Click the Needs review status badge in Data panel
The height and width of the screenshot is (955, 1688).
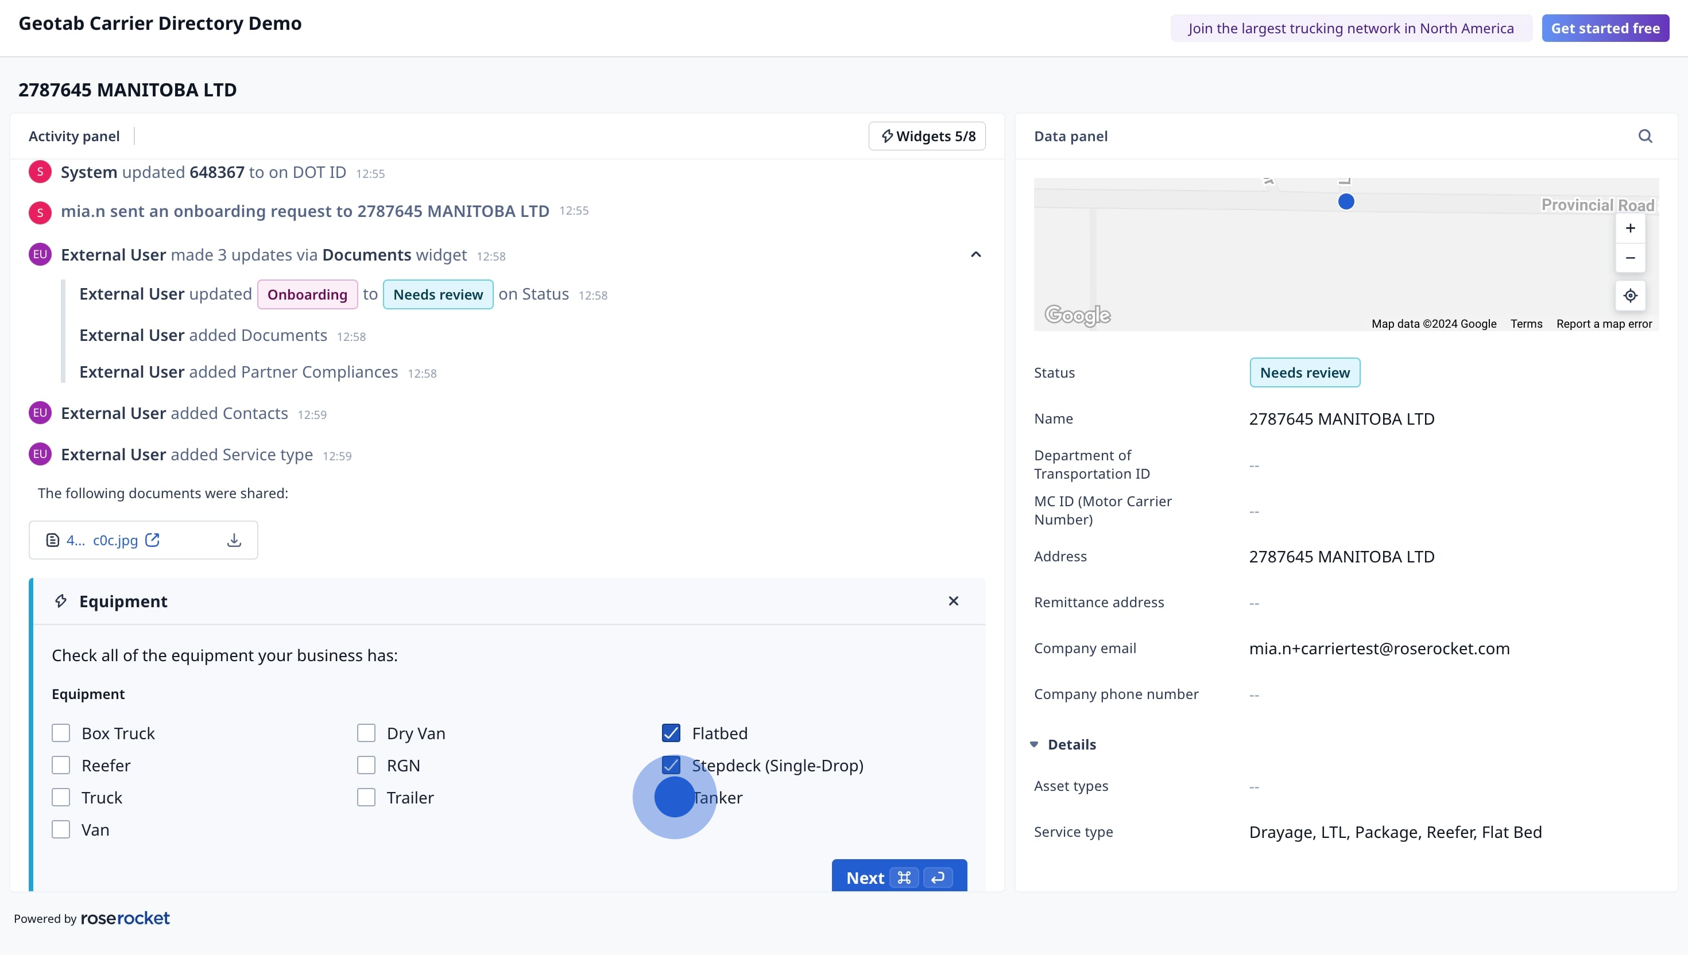(x=1304, y=372)
